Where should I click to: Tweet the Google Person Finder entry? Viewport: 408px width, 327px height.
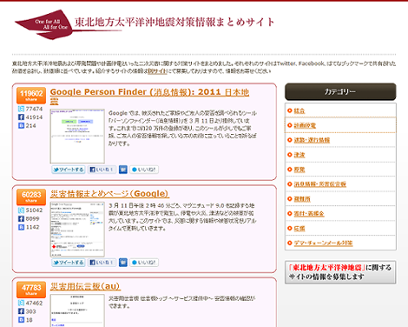click(69, 170)
